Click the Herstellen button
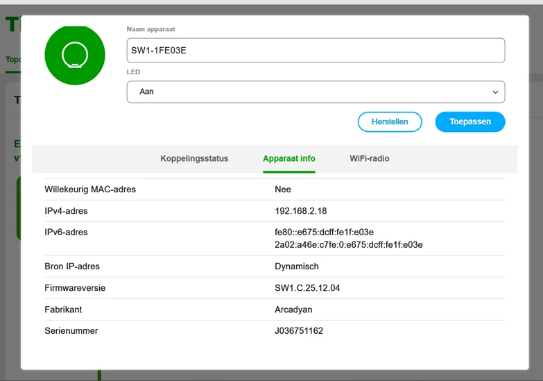543x381 pixels. tap(390, 121)
